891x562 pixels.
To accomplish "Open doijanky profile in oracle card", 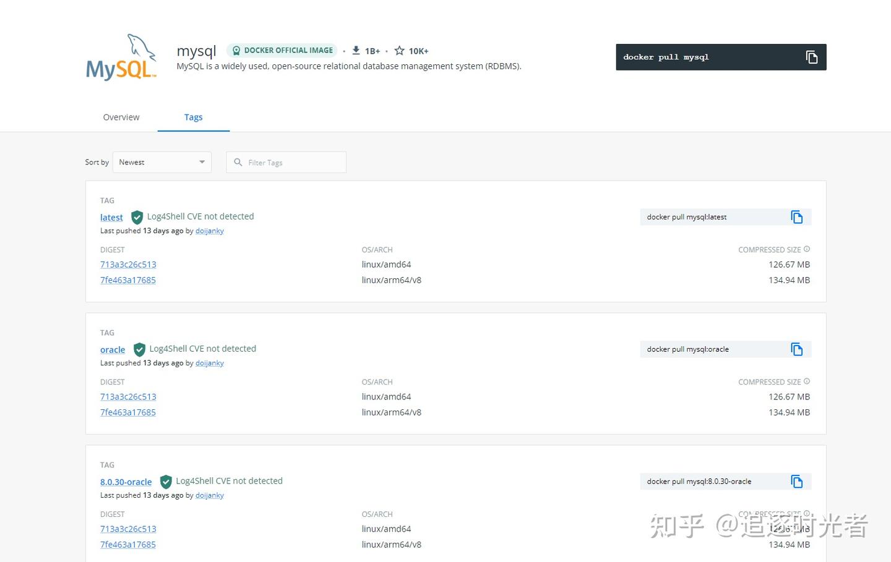I will pos(210,363).
